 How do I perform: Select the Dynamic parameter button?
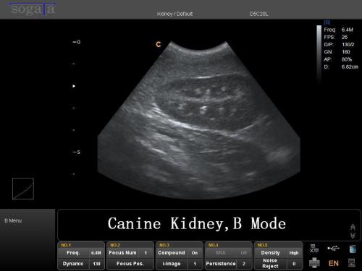click(73, 264)
